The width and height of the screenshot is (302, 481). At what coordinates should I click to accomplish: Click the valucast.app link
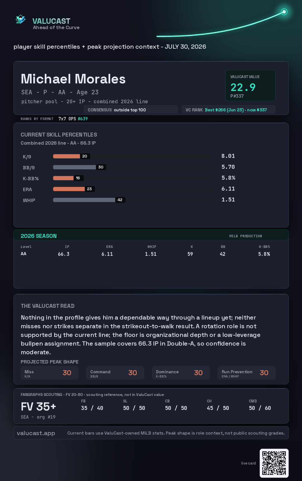pyautogui.click(x=36, y=433)
